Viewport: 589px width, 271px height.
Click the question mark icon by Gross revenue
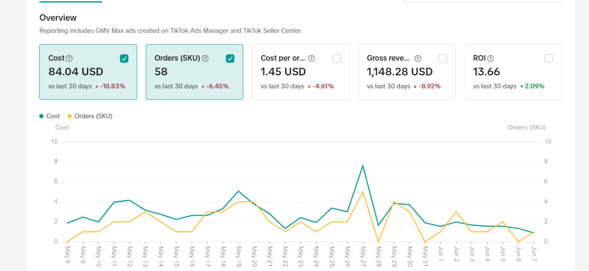(x=418, y=58)
